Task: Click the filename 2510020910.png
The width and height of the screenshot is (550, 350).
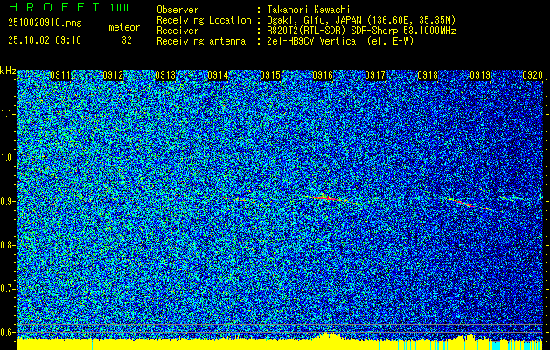Action: [x=45, y=23]
